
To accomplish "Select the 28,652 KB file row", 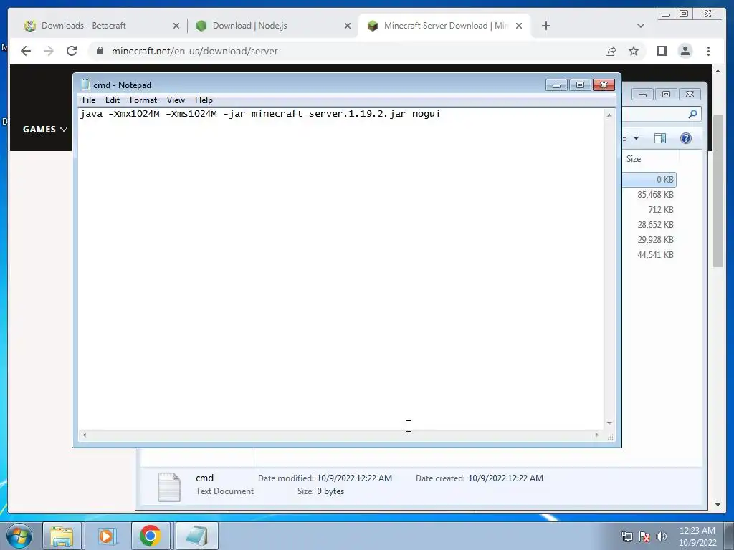I will pyautogui.click(x=649, y=224).
